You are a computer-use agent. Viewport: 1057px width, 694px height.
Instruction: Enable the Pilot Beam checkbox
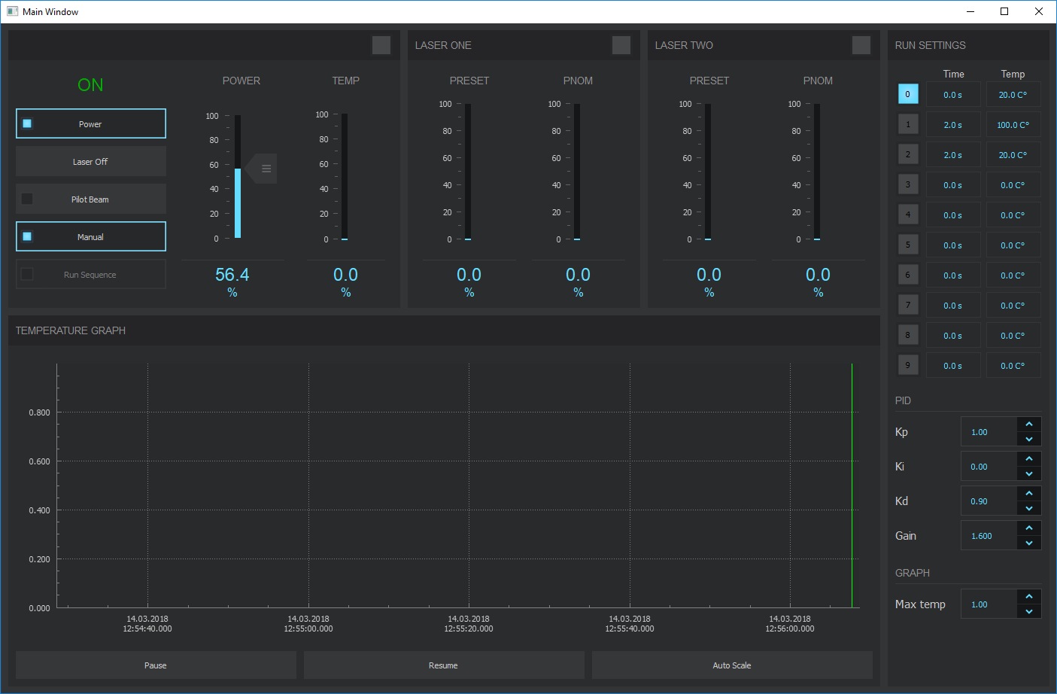coord(27,199)
